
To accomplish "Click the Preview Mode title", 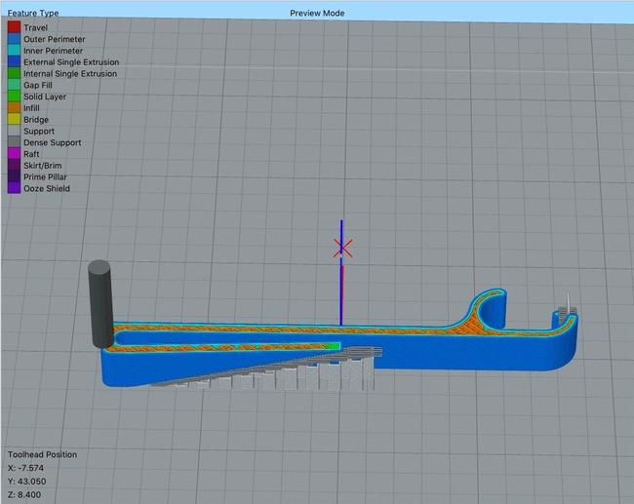I will [x=316, y=13].
